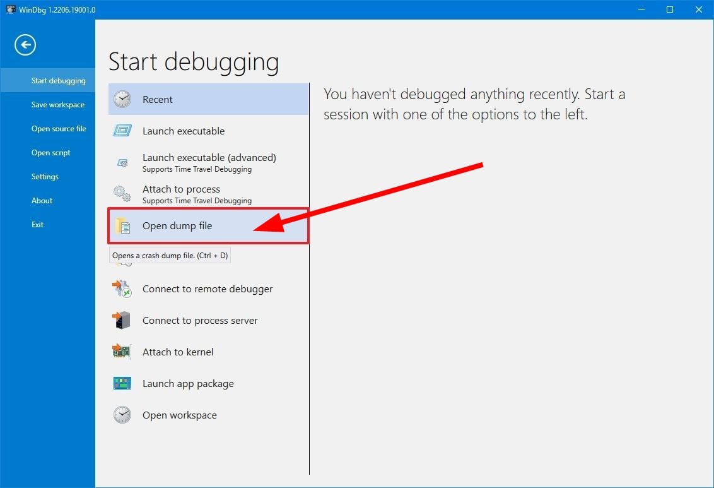This screenshot has height=488, width=714.
Task: Click the Connect to remote debugger icon
Action: pos(122,289)
